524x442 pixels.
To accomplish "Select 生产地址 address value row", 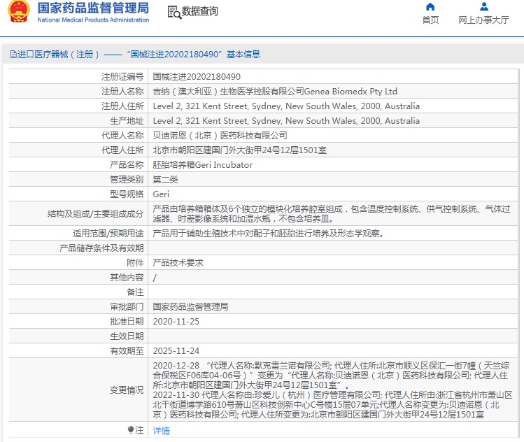I will click(286, 120).
